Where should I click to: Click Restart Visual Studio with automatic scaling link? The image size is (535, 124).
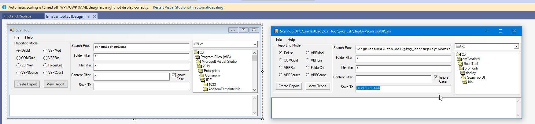[x=188, y=7]
